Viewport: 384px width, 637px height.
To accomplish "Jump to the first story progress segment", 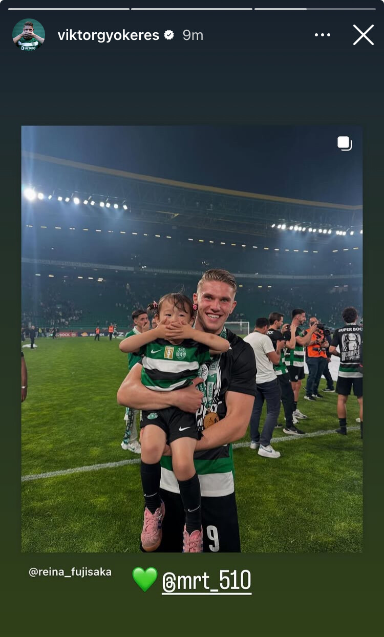I will (x=69, y=9).
